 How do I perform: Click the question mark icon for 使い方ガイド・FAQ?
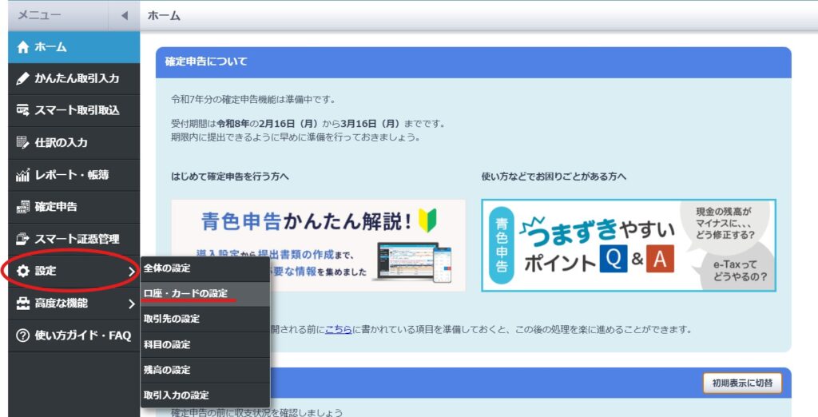coord(23,336)
